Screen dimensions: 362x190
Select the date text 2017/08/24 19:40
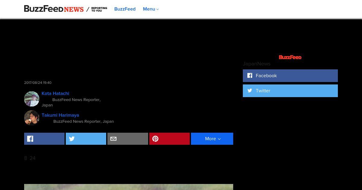point(38,83)
